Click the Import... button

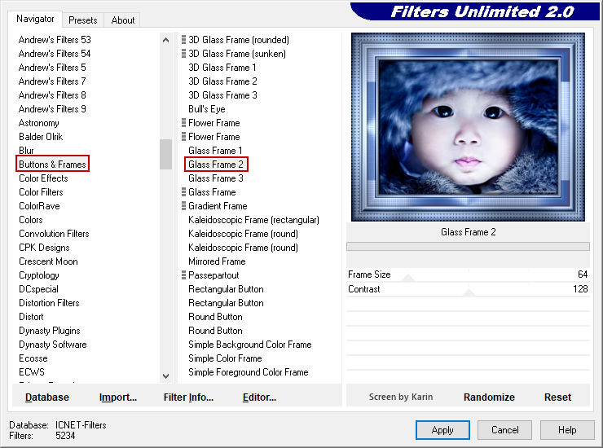(x=118, y=397)
